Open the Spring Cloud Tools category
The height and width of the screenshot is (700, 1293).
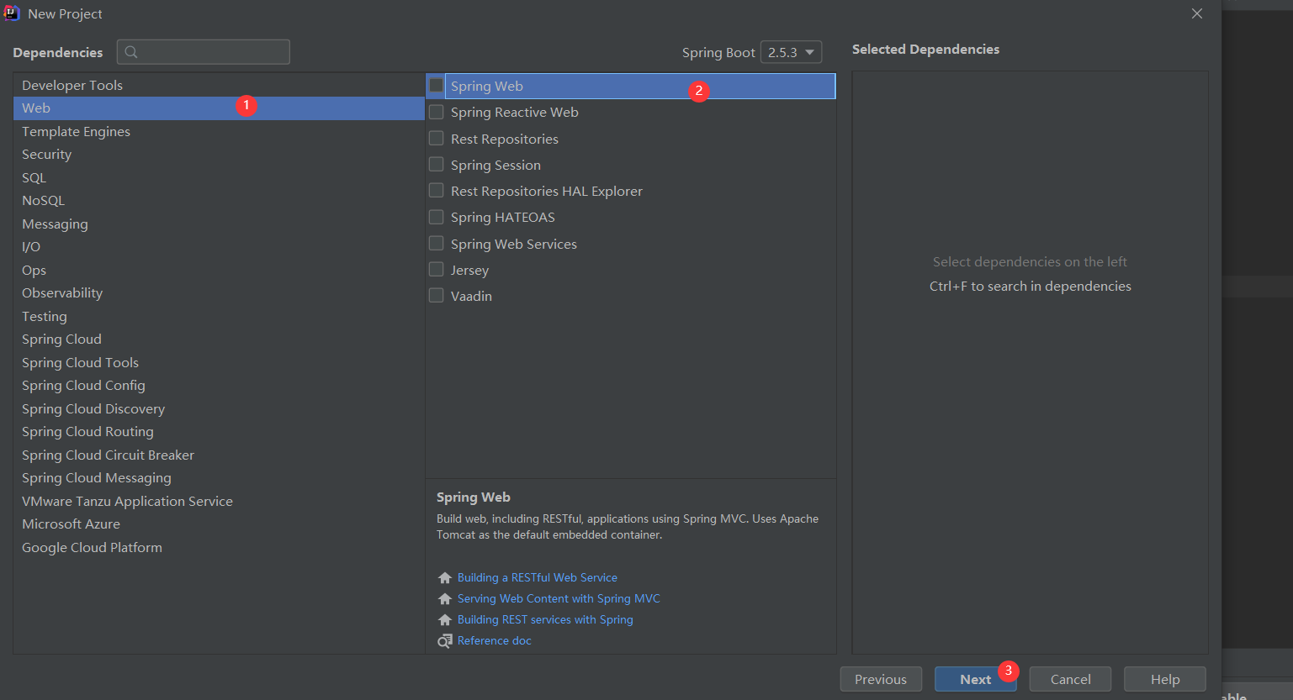pos(219,362)
